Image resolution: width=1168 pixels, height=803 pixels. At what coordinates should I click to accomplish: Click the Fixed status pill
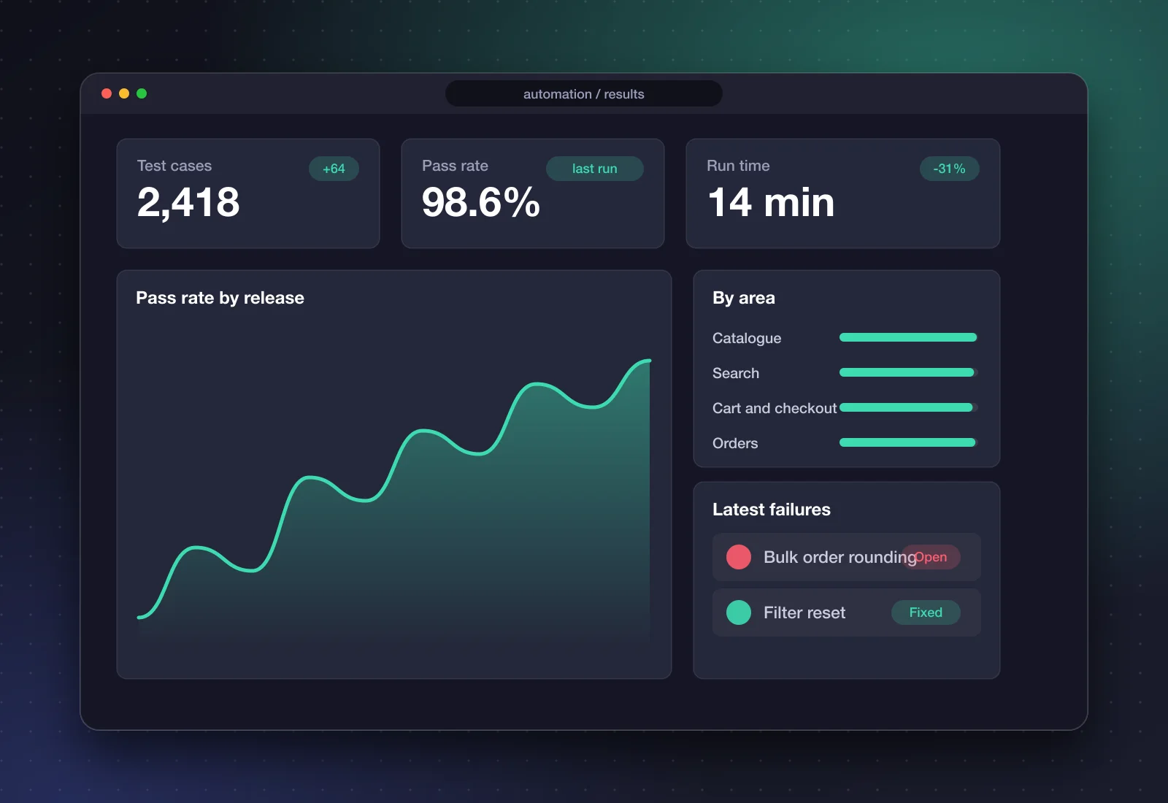[926, 612]
